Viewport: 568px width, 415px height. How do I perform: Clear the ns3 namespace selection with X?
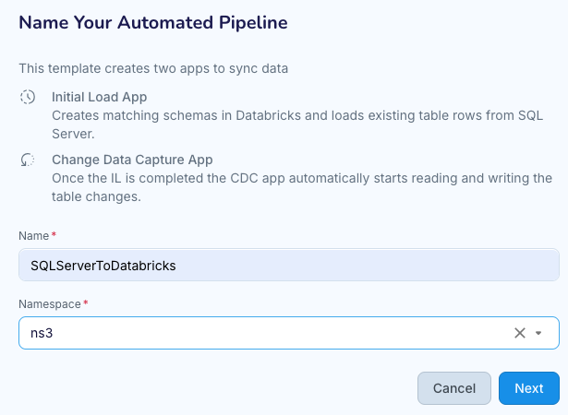(519, 333)
